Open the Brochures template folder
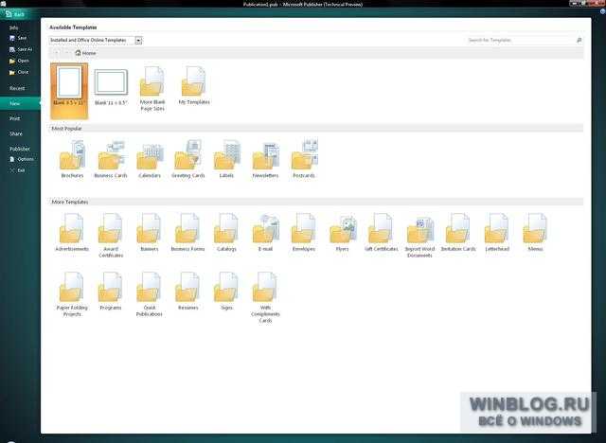 [x=72, y=159]
